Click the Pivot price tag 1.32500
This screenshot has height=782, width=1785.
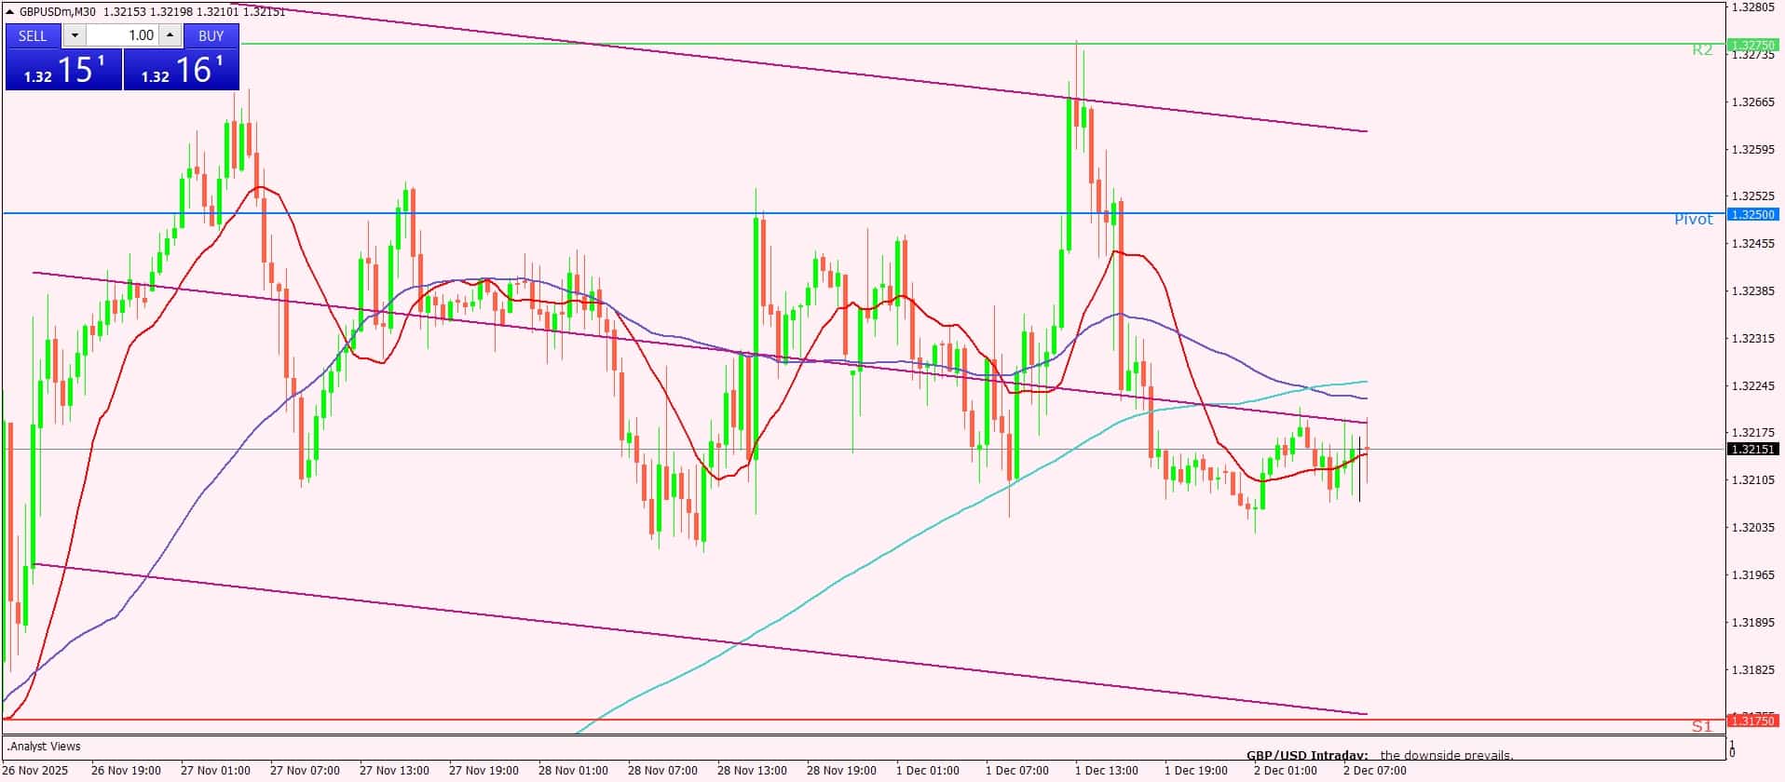pyautogui.click(x=1751, y=214)
